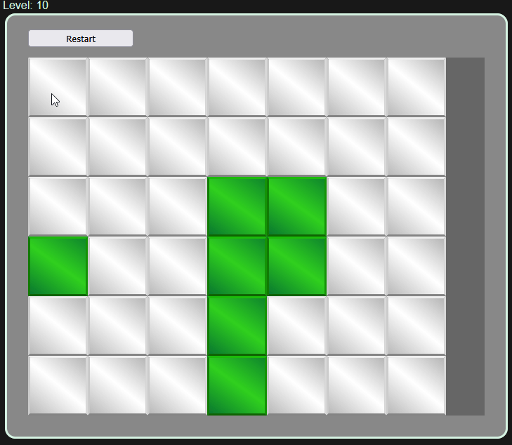
Task: Flip the white tile directly below the lone green tile
Action: coord(58,326)
